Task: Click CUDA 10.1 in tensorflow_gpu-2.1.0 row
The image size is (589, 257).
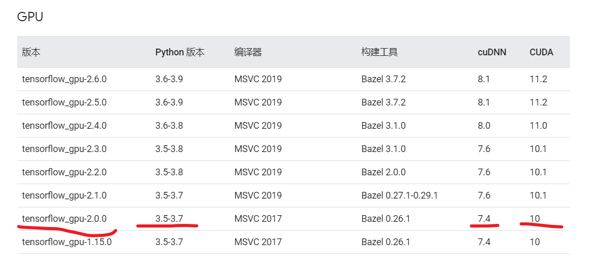Action: pyautogui.click(x=538, y=195)
